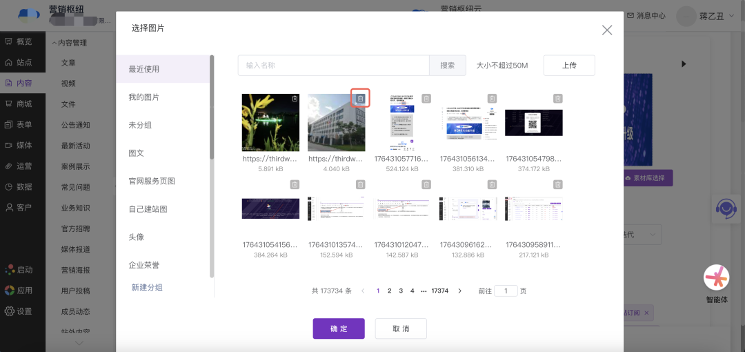Expand the pagination ellipsis for more pages
The width and height of the screenshot is (745, 352).
[424, 291]
